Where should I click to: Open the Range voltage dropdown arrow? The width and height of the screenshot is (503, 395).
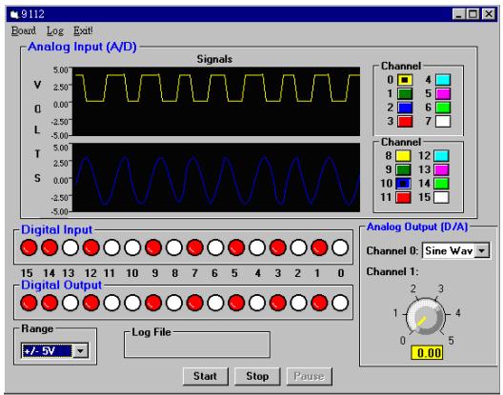(81, 351)
